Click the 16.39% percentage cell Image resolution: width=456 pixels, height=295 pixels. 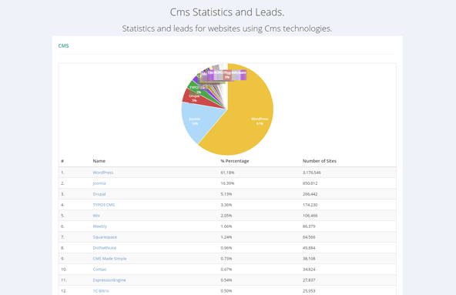point(227,183)
